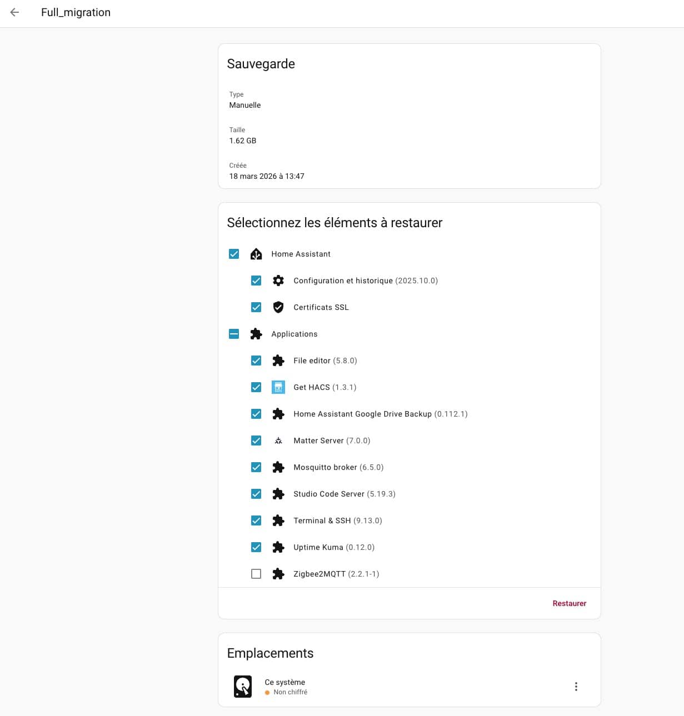This screenshot has width=684, height=716.
Task: Click the Ce système disk icon
Action: click(x=243, y=687)
